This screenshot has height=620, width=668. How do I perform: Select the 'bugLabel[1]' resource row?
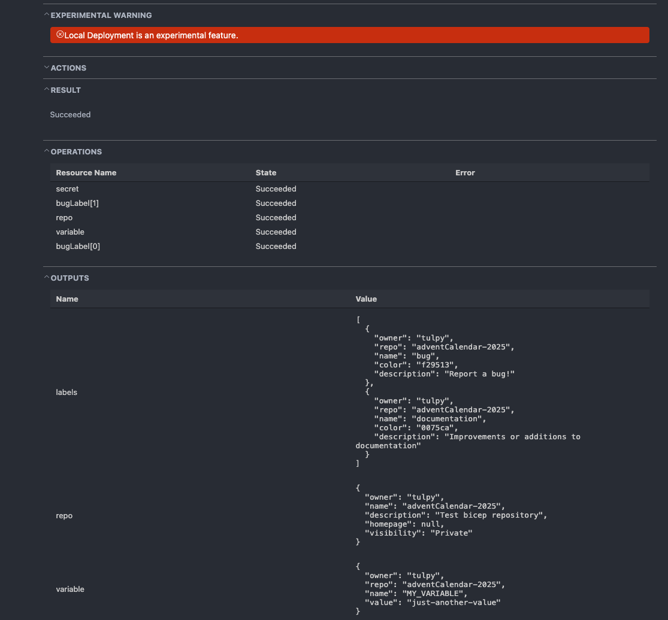pyautogui.click(x=350, y=203)
